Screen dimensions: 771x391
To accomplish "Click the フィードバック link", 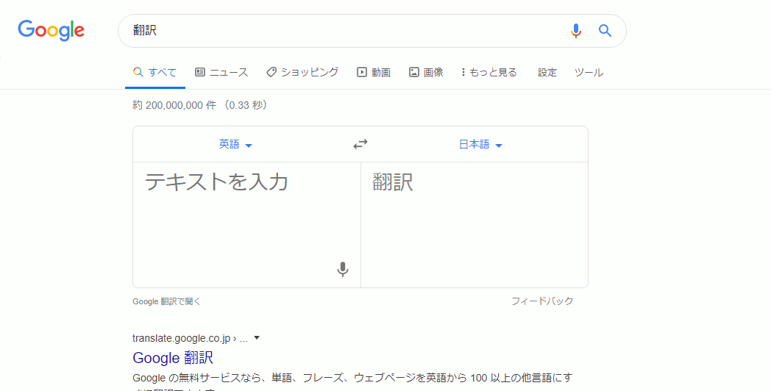I will coord(542,301).
